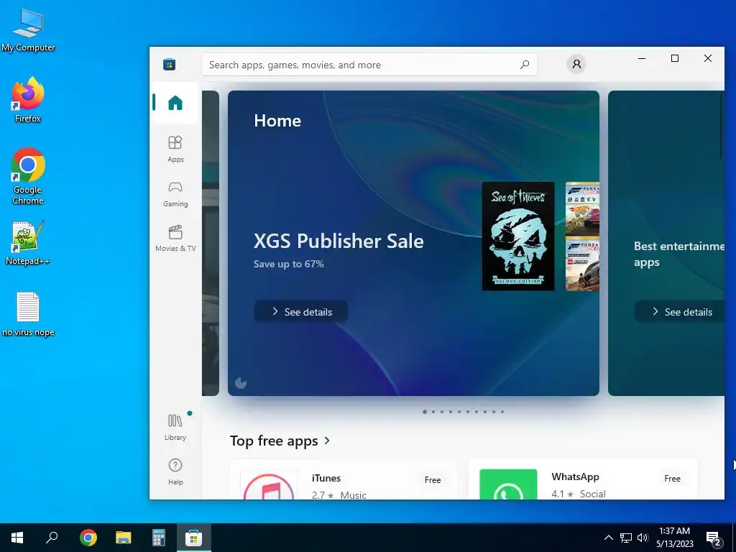Click the search box in Microsoft Store
This screenshot has width=736, height=552.
click(x=369, y=65)
